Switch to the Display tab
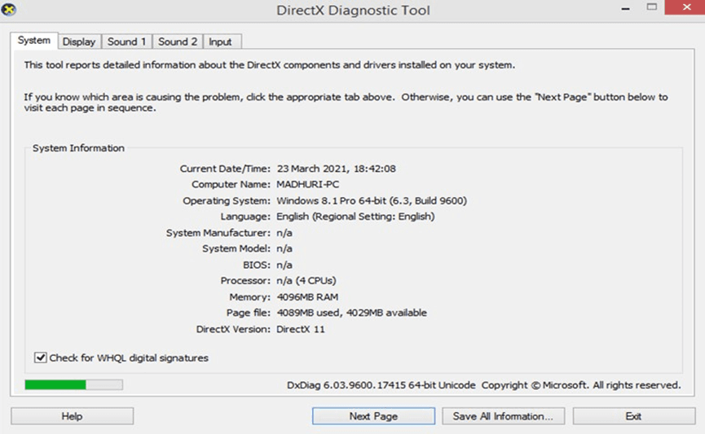The width and height of the screenshot is (705, 434). [79, 42]
